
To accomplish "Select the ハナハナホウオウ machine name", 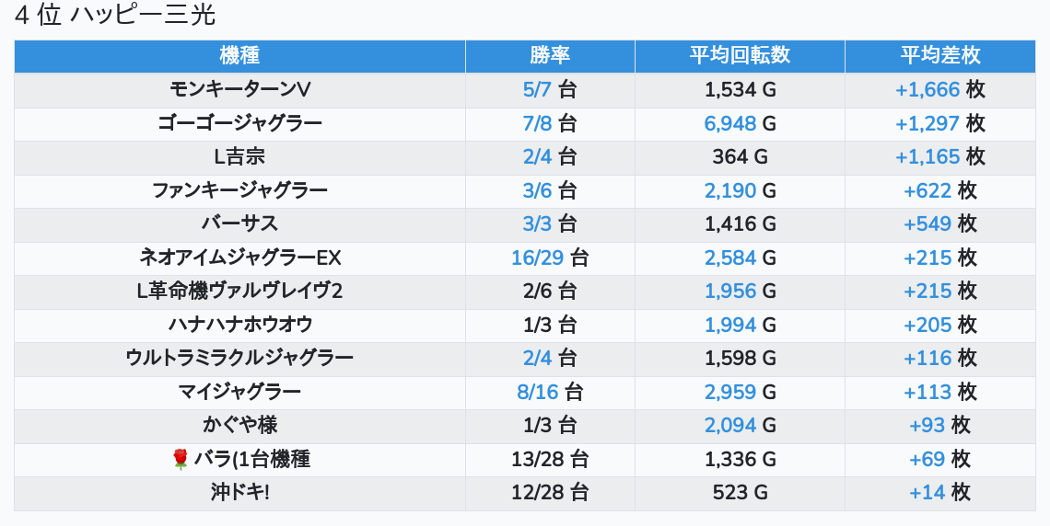I will click(x=239, y=325).
